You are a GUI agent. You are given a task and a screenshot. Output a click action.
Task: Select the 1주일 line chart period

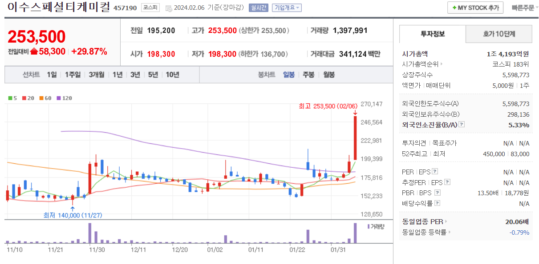click(x=73, y=75)
